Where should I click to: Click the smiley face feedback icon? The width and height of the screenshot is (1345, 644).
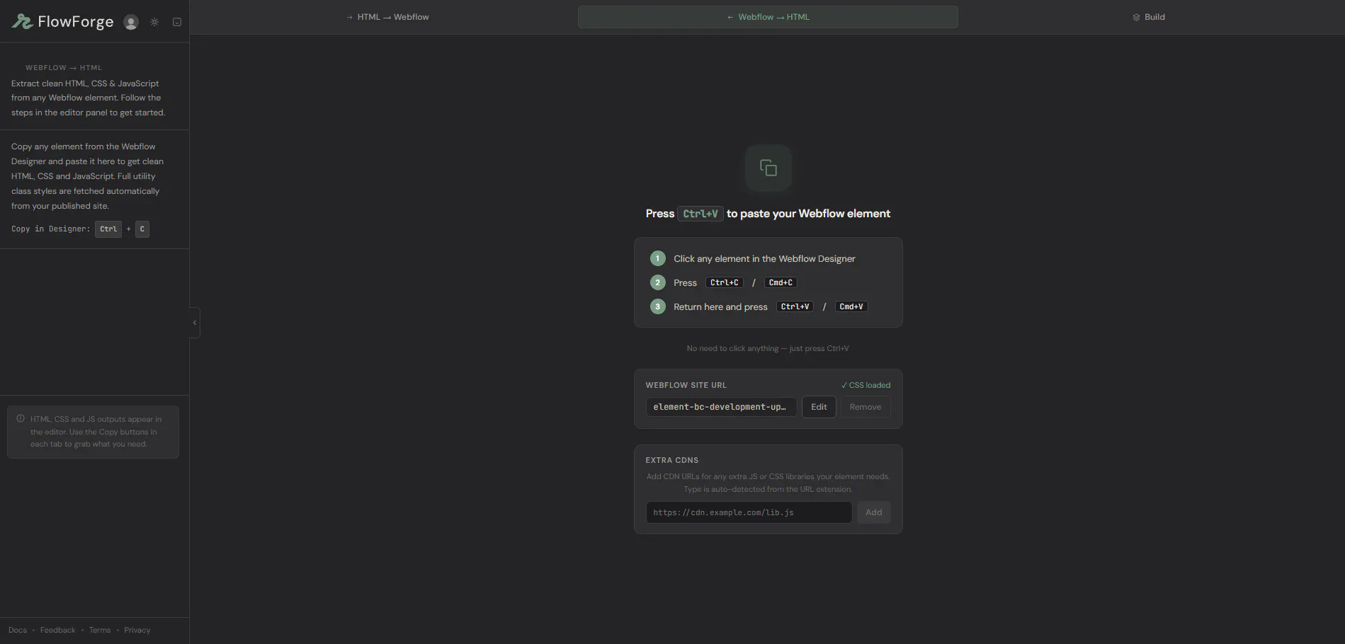tap(177, 22)
